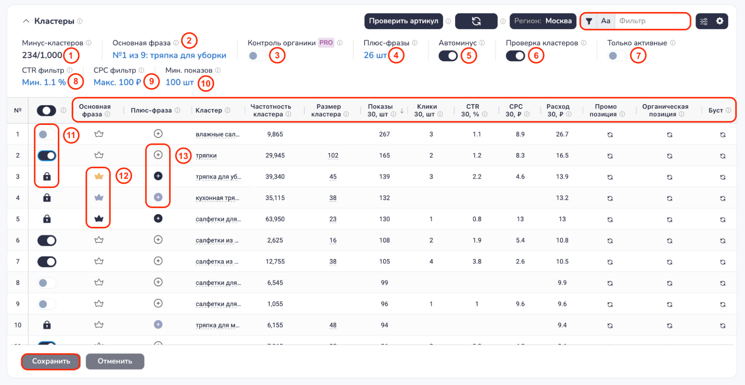Turn off the Проверка кластеров switch

tap(515, 56)
